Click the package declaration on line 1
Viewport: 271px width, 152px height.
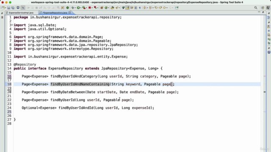(68, 17)
